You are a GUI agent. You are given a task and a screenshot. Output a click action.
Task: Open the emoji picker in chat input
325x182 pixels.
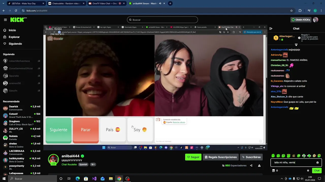pos(317,163)
